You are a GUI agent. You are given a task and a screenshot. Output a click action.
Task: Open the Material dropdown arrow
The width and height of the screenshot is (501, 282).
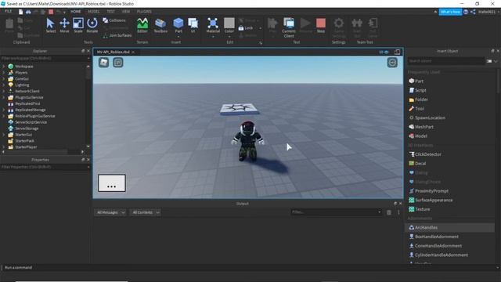tap(213, 37)
